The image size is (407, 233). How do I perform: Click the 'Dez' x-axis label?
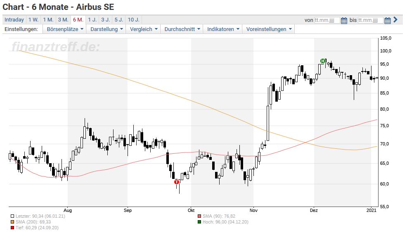point(314,210)
